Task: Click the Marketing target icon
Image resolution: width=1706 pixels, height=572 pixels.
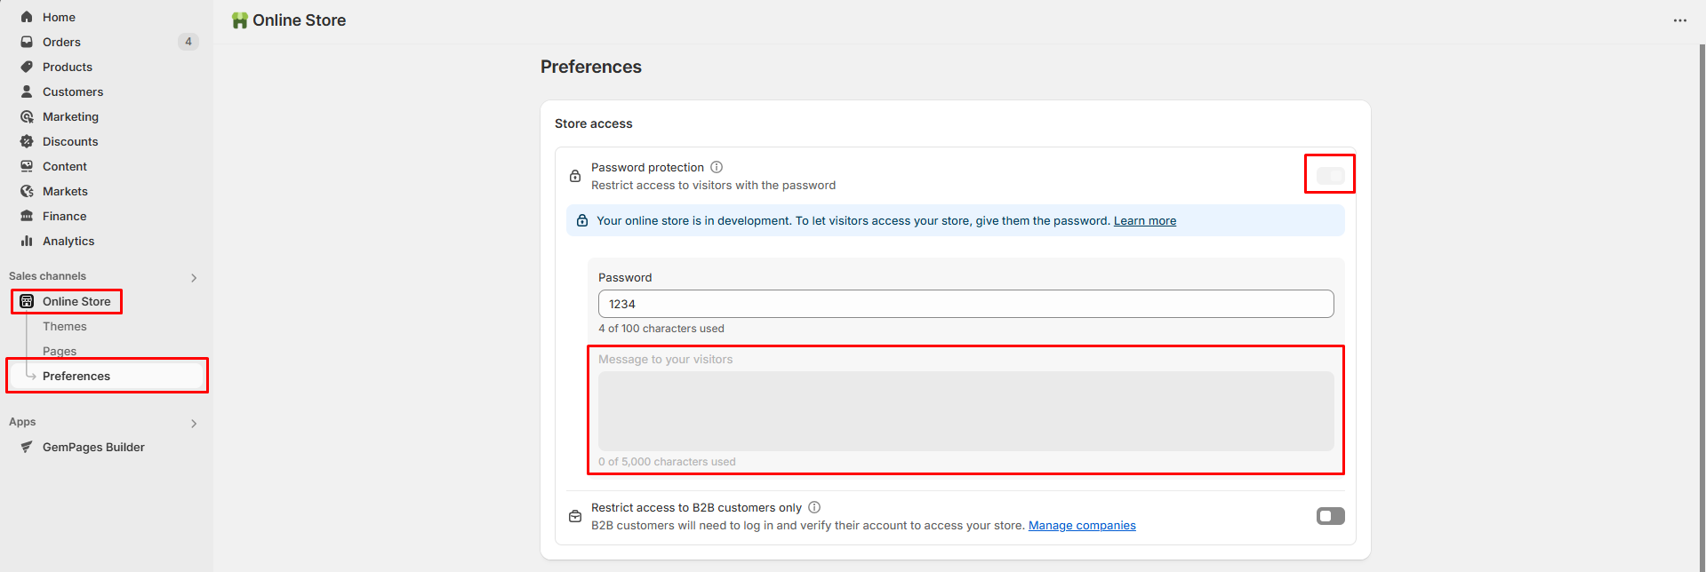Action: pyautogui.click(x=27, y=116)
